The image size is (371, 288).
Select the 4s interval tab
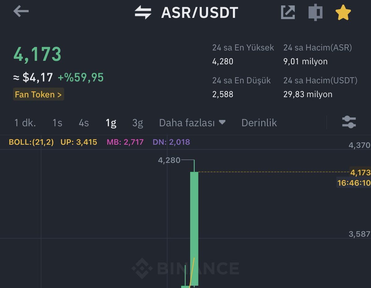click(x=84, y=123)
